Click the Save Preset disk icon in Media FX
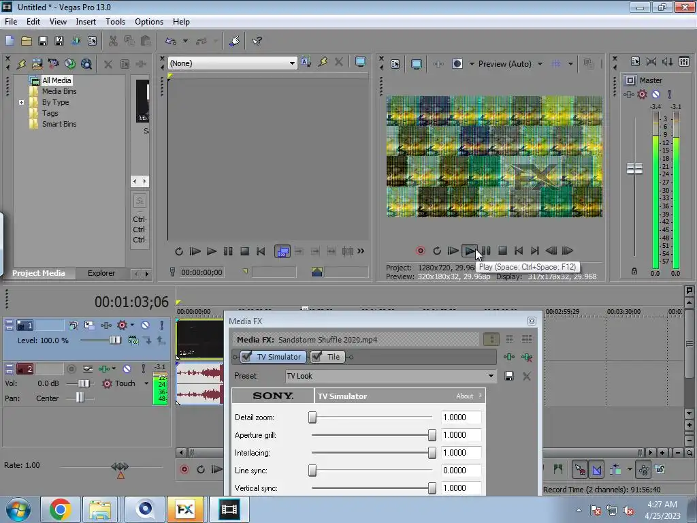The height and width of the screenshot is (523, 697). 509,376
